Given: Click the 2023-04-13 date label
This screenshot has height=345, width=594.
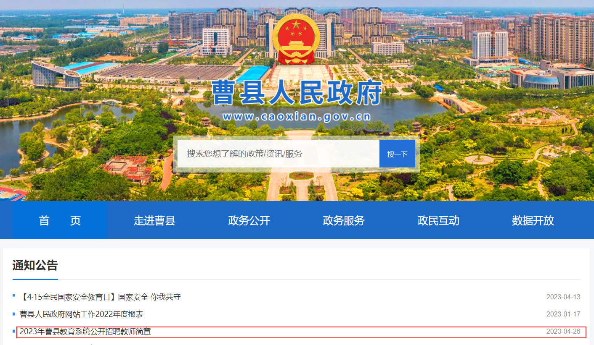Looking at the screenshot, I should [x=563, y=297].
